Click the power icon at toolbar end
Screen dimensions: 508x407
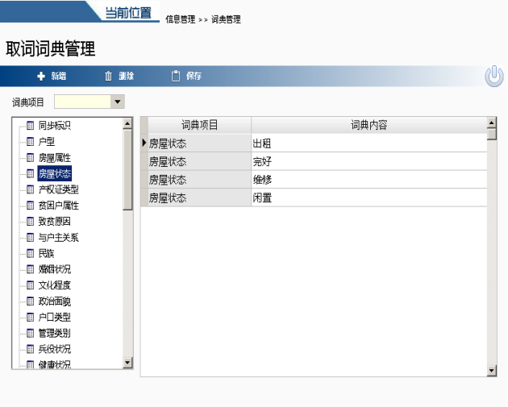click(x=494, y=76)
